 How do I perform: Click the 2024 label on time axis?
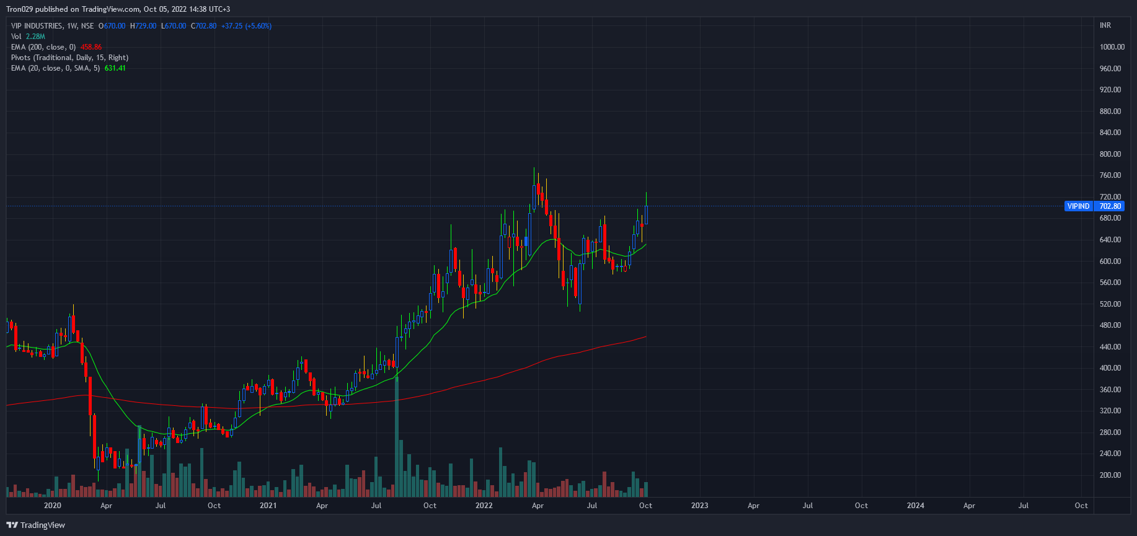click(916, 506)
